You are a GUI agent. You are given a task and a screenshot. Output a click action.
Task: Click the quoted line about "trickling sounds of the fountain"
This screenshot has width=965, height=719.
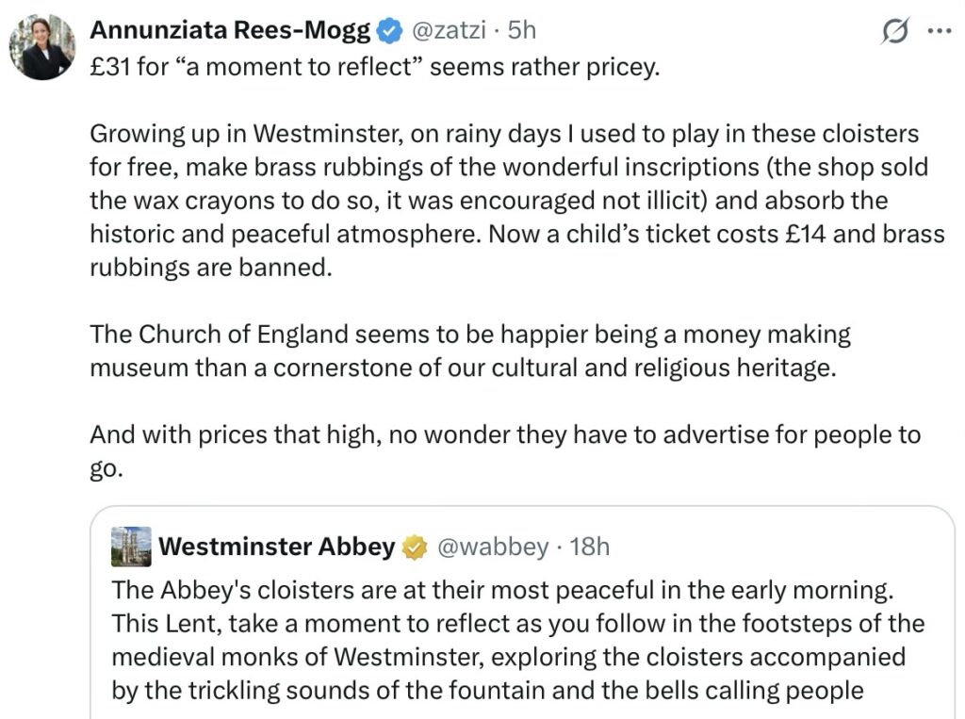(x=487, y=690)
